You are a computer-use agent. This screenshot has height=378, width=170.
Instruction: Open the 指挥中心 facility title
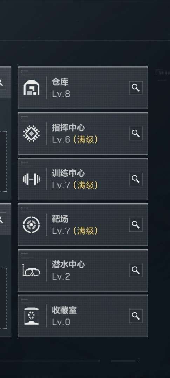[68, 127]
